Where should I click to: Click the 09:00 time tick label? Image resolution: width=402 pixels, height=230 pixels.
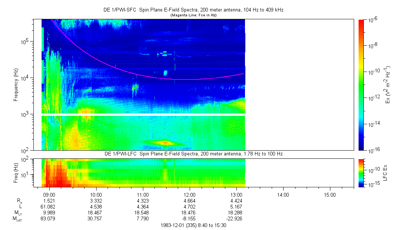coord(49,195)
